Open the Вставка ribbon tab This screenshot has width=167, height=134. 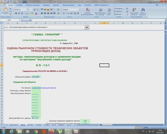[20, 5]
